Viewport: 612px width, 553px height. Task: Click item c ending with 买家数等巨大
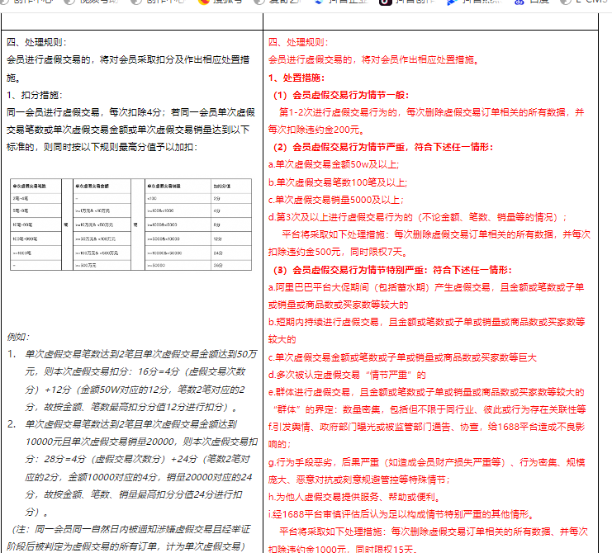point(402,357)
